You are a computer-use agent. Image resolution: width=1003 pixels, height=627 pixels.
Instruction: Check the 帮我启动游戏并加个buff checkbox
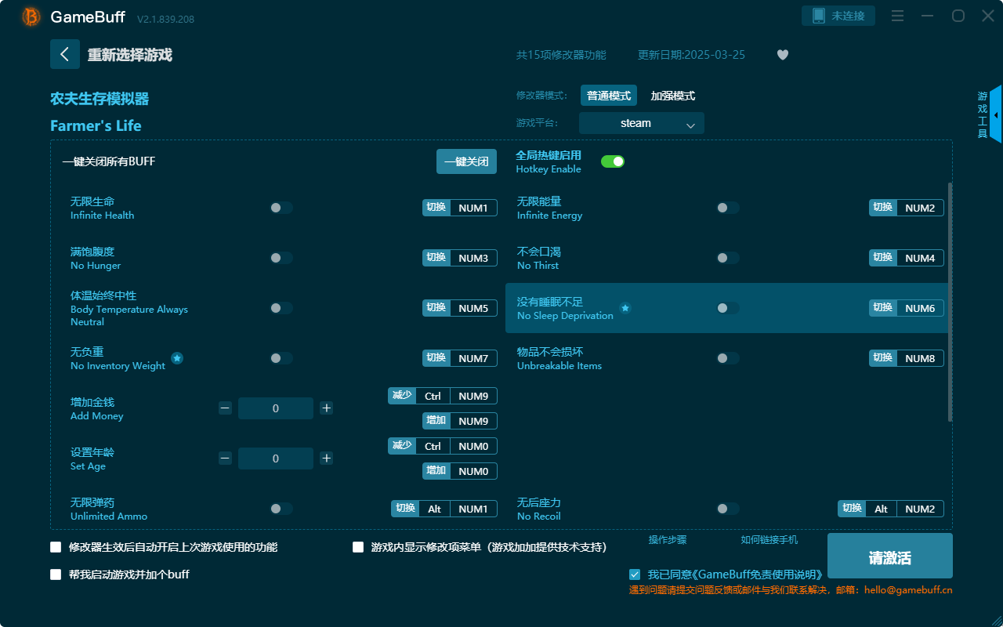pyautogui.click(x=55, y=574)
